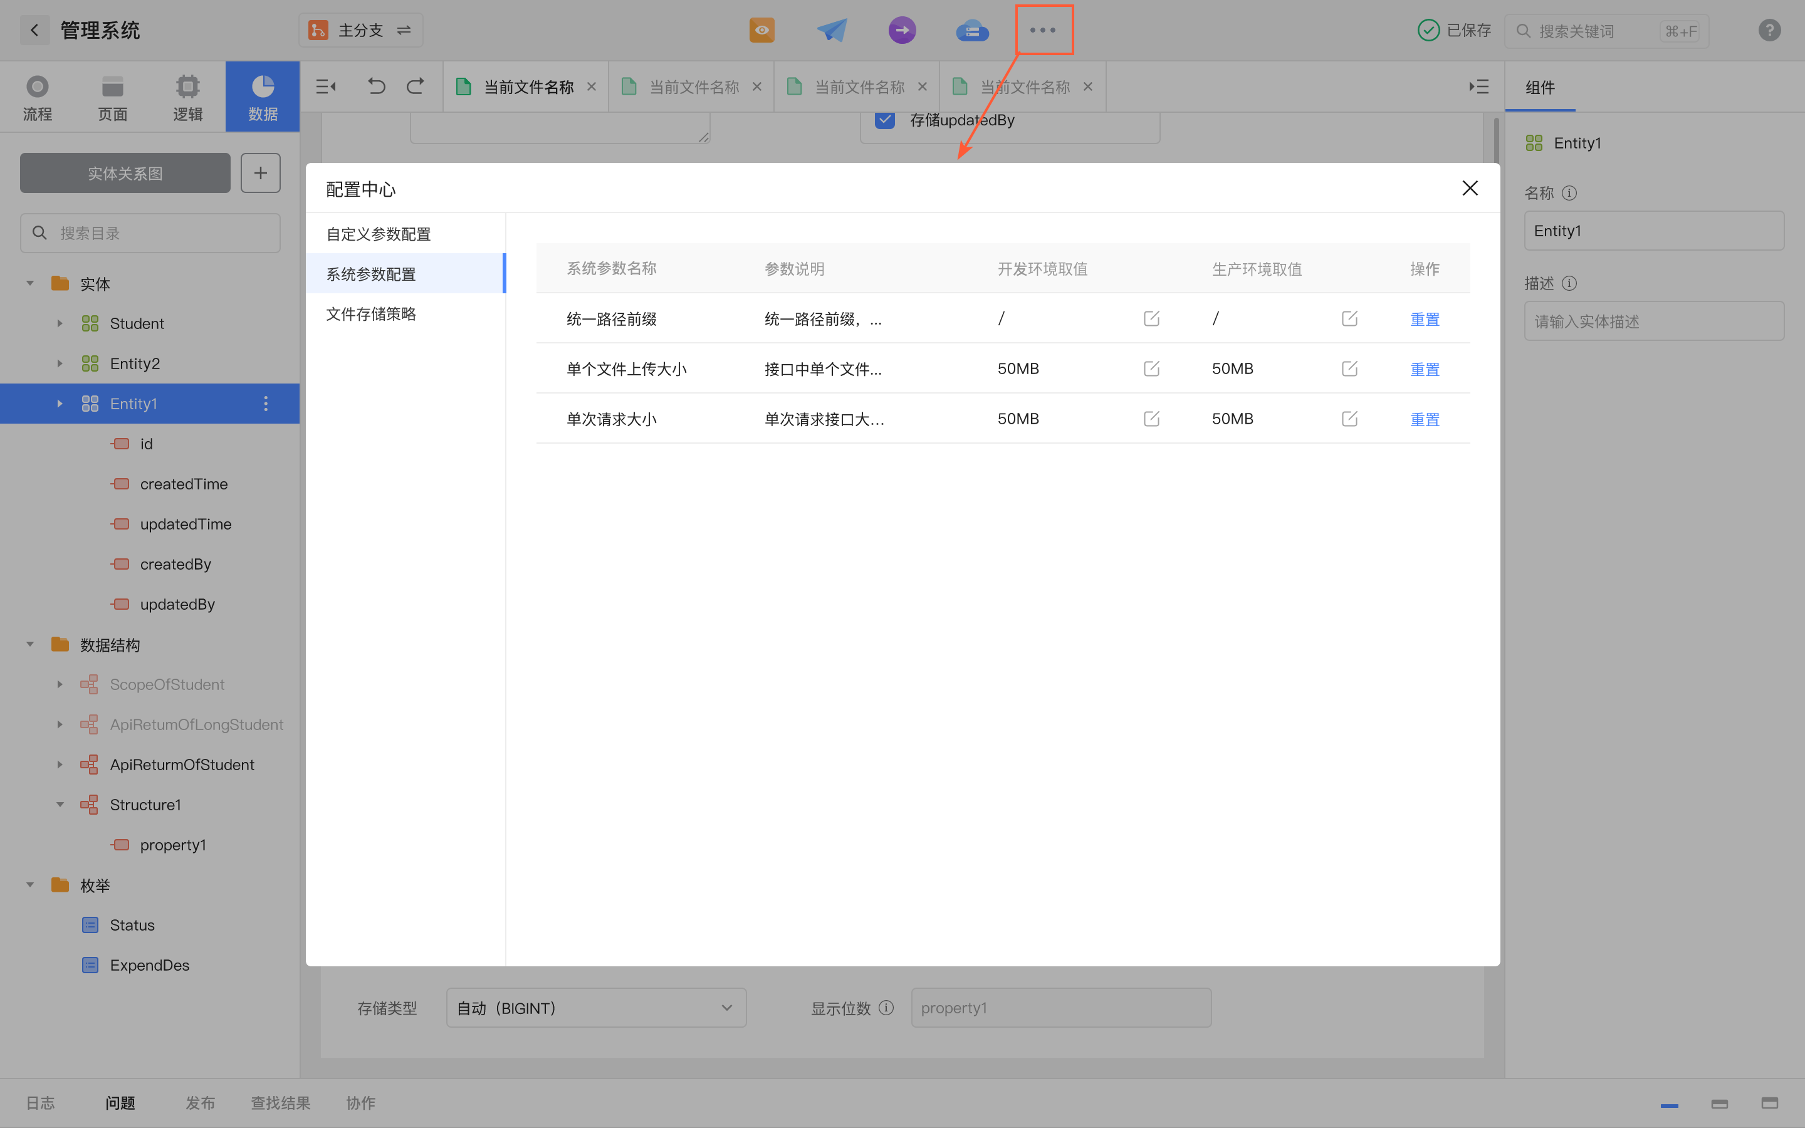Image resolution: width=1805 pixels, height=1128 pixels.
Task: Open the three-dots more menu in top bar
Action: pyautogui.click(x=1043, y=30)
